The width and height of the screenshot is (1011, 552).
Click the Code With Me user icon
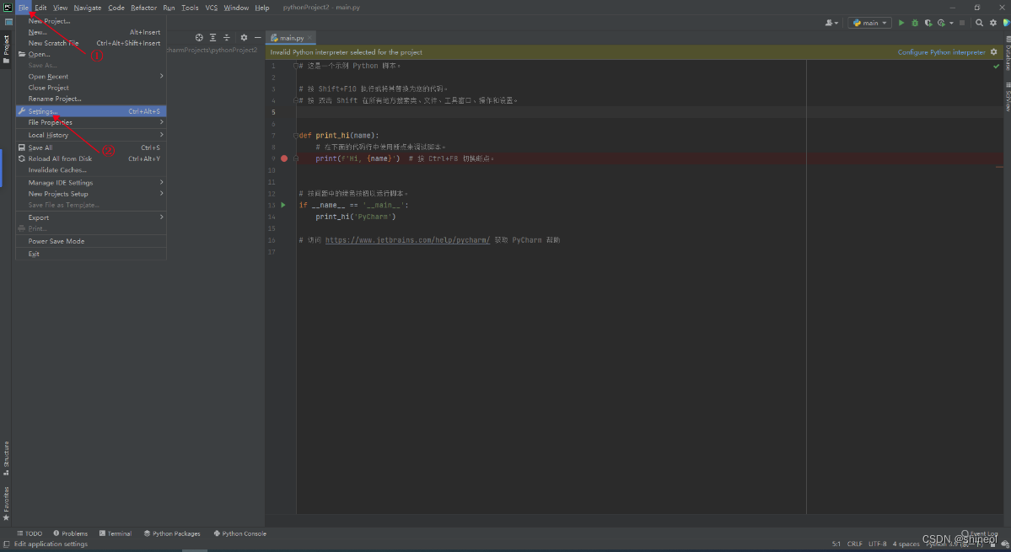click(x=831, y=23)
